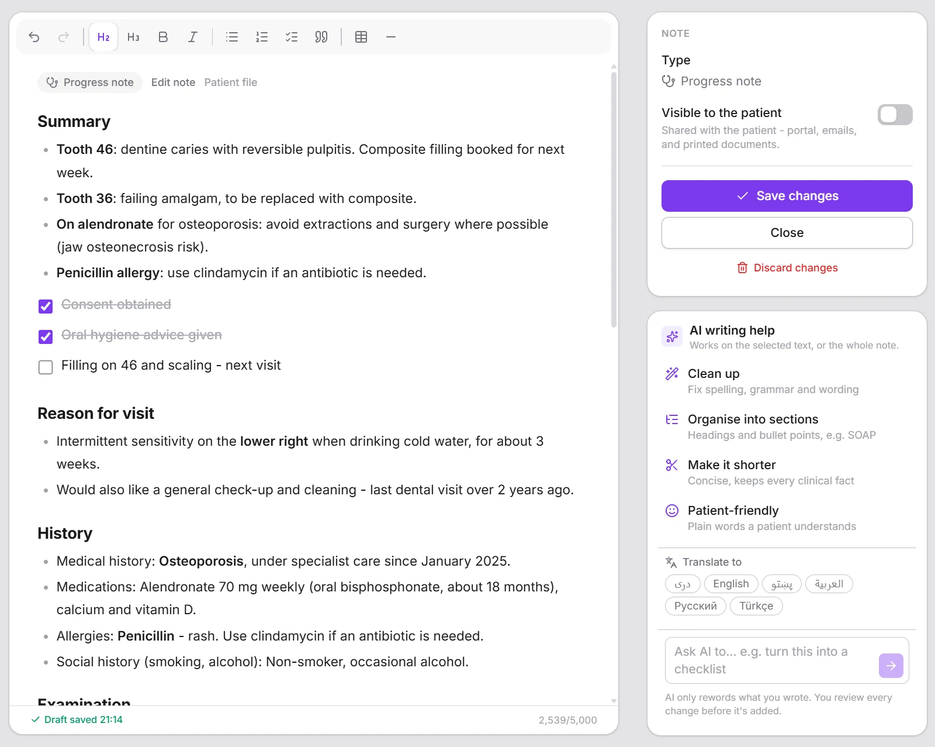
Task: Check Filling on 46 and scaling box
Action: [x=46, y=367]
